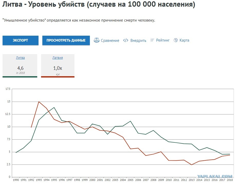Click the 2018 label on the x-axis
This screenshot has height=184, width=239.
pyautogui.click(x=230, y=180)
